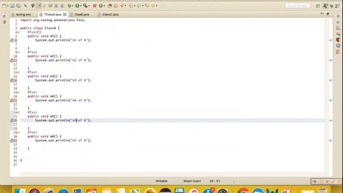The height and width of the screenshot is (193, 343).
Task: Select the Java perspective icon
Action: tap(325, 6)
